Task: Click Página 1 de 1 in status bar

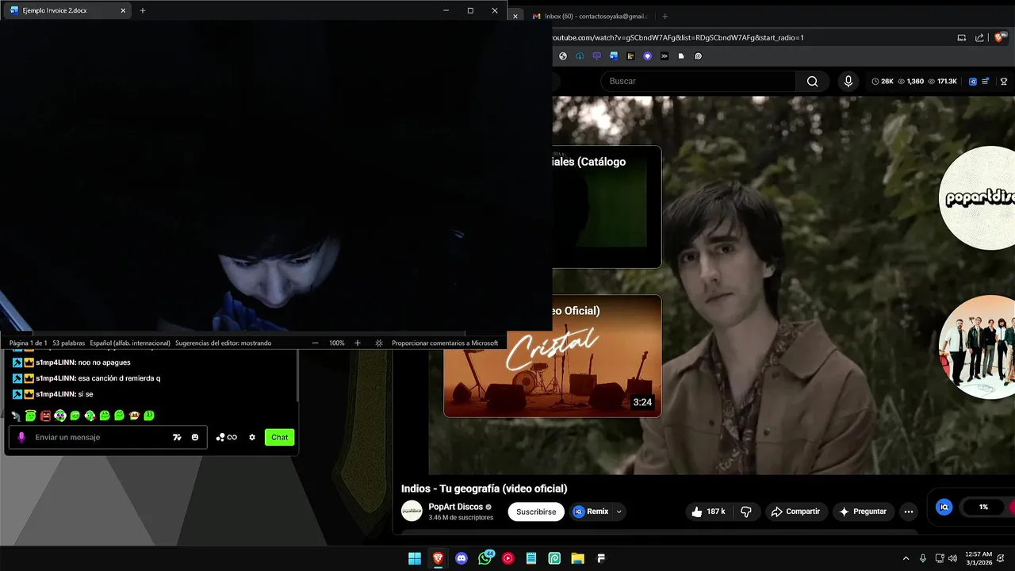Action: pyautogui.click(x=28, y=343)
